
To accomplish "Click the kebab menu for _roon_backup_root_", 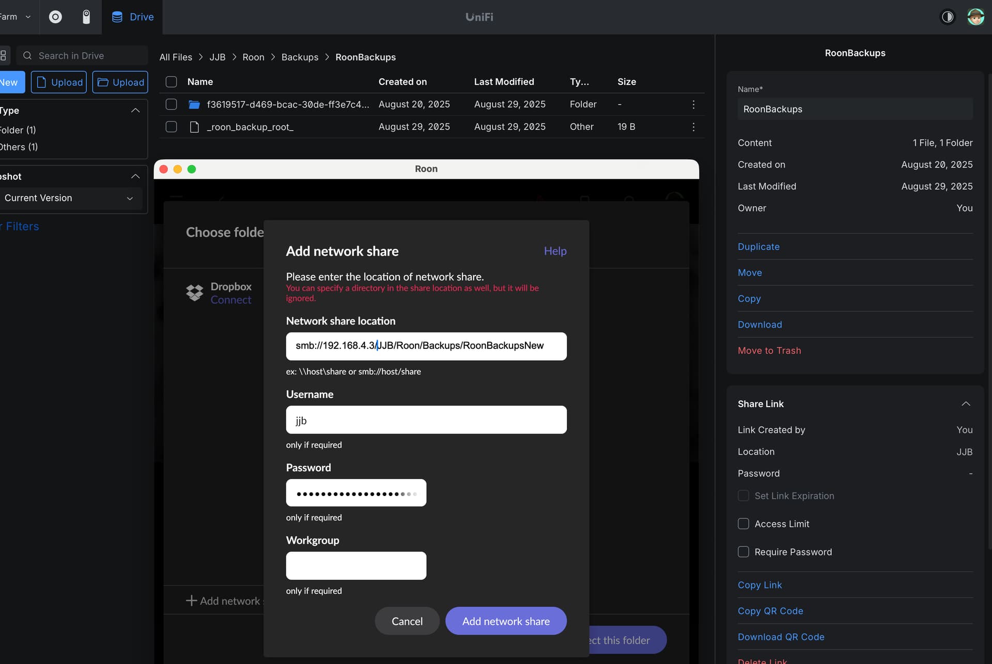I will tap(693, 127).
